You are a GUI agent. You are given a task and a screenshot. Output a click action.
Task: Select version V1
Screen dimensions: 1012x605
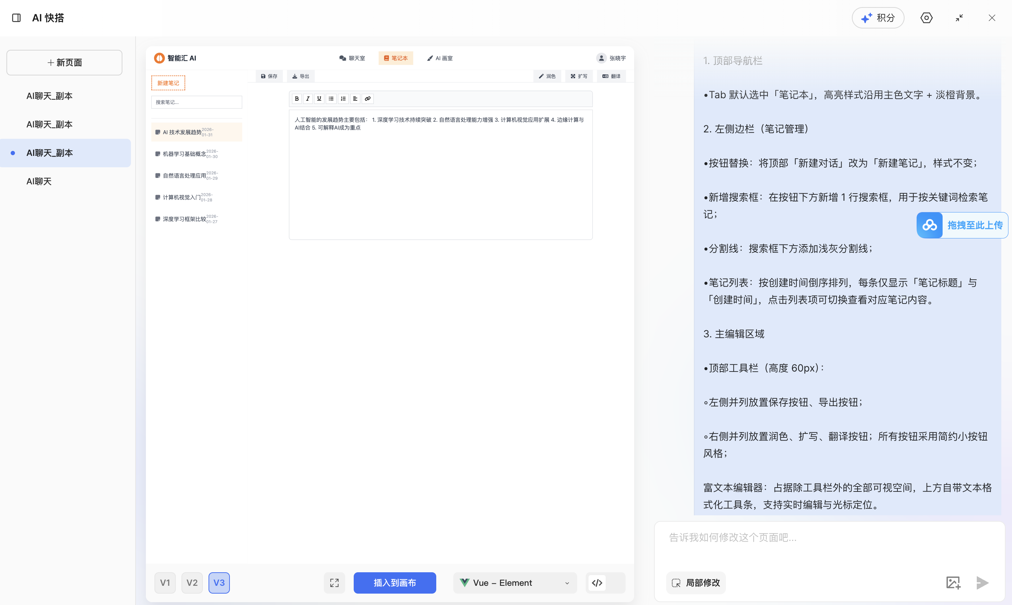(165, 583)
